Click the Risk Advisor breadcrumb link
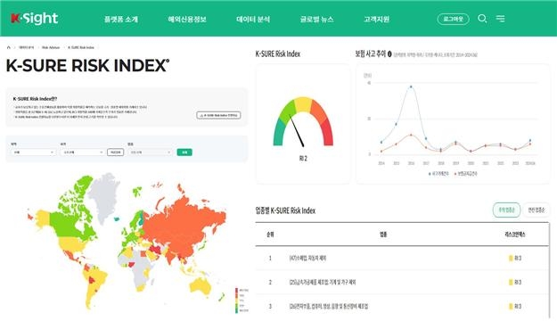 [51, 47]
